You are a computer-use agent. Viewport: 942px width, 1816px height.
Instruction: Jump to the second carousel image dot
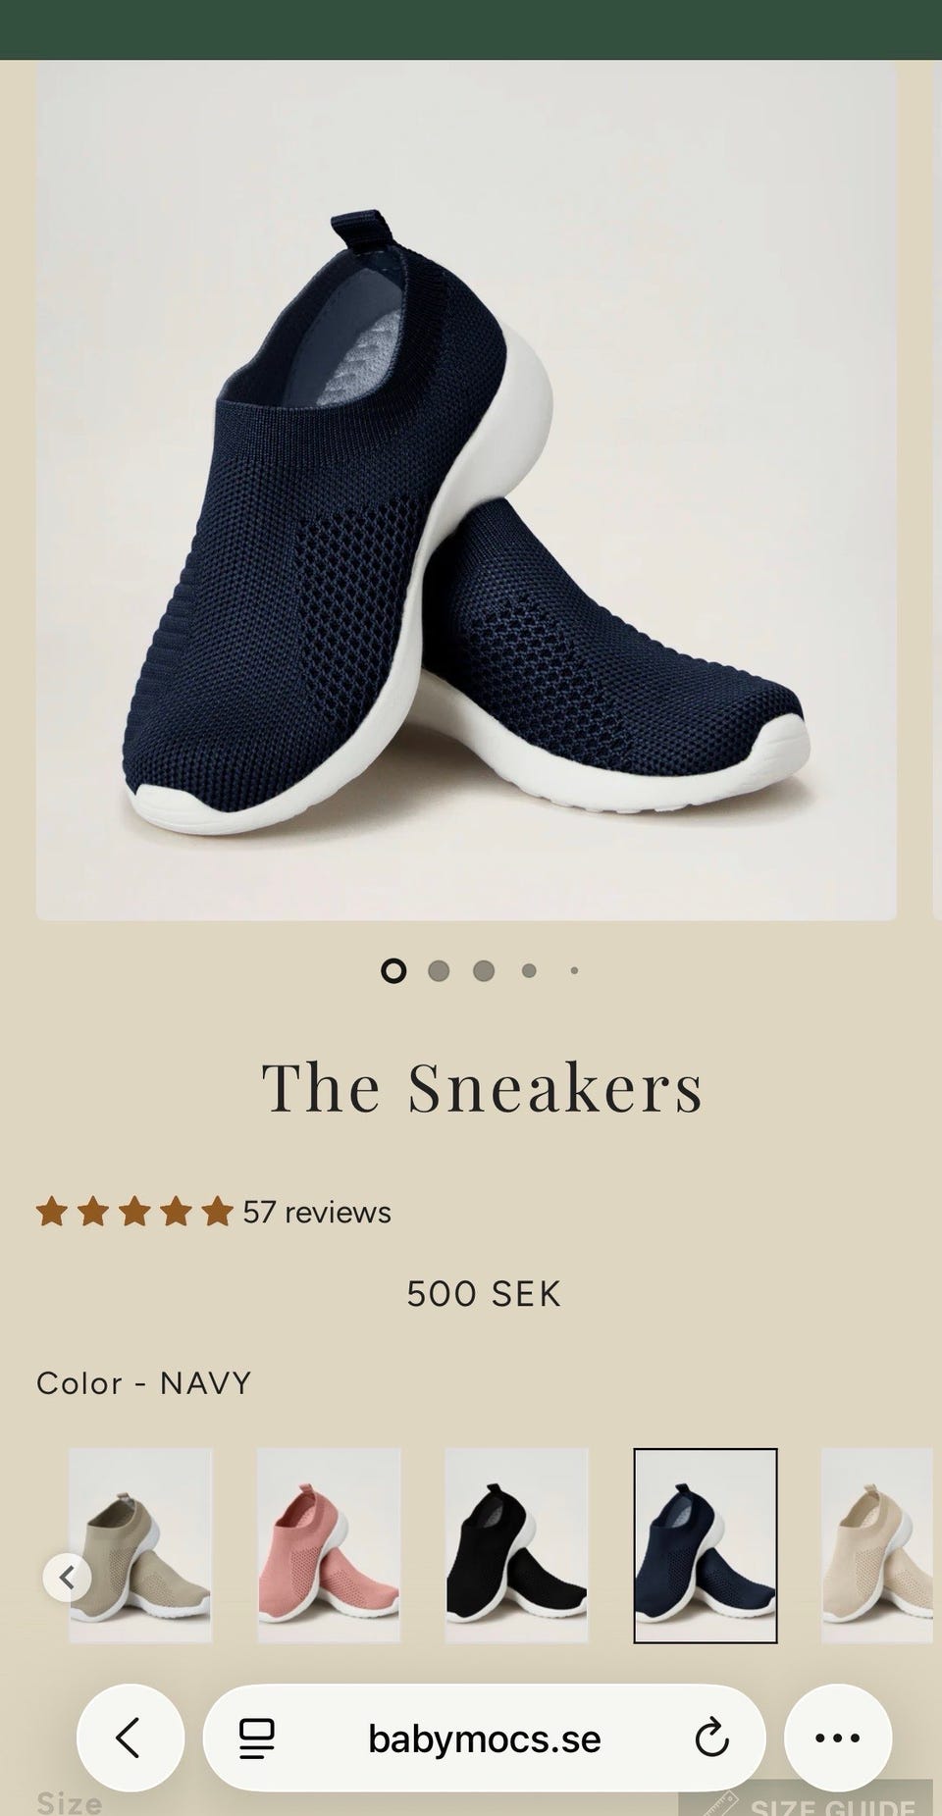[x=439, y=971]
